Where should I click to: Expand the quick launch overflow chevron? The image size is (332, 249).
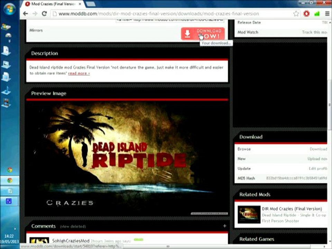click(9, 41)
